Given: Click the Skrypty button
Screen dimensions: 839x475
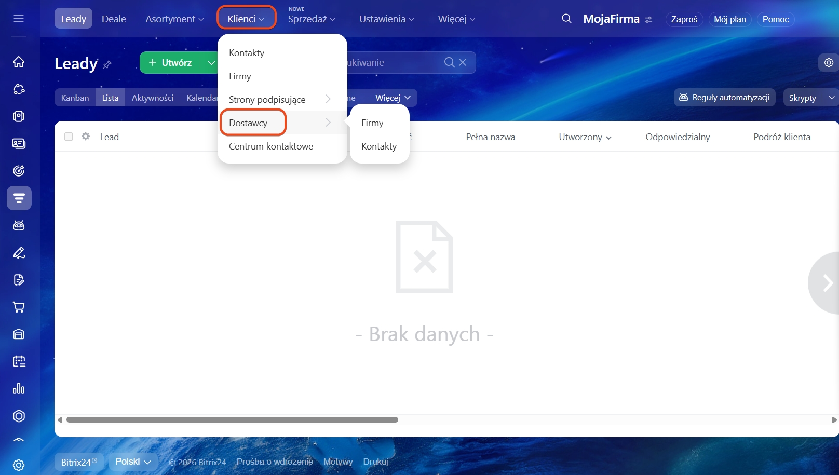Looking at the screenshot, I should (x=803, y=98).
